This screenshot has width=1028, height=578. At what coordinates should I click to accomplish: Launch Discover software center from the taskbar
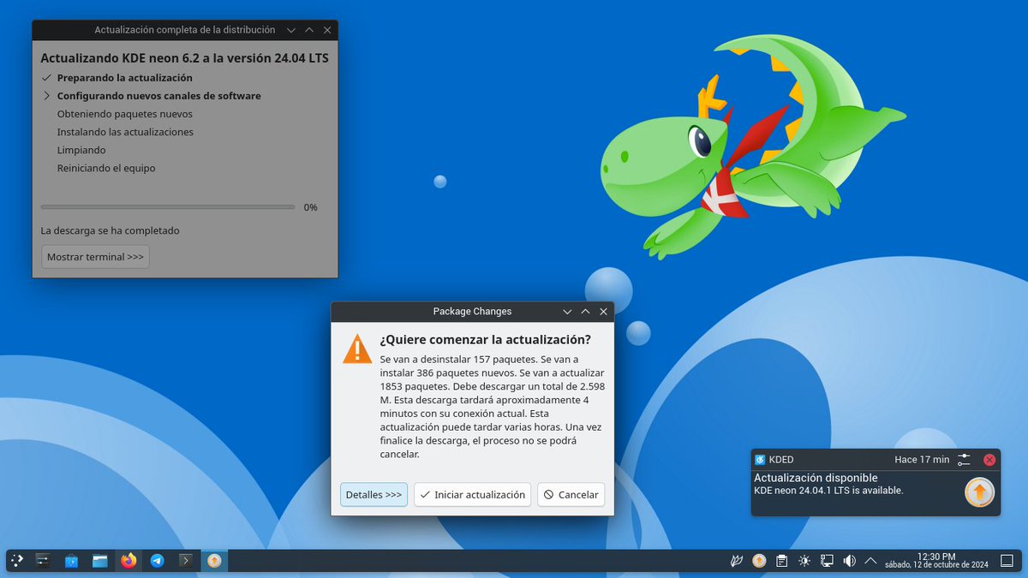click(x=72, y=561)
